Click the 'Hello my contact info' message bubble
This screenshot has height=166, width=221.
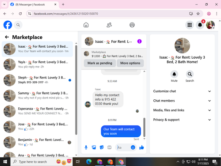tap(108, 99)
